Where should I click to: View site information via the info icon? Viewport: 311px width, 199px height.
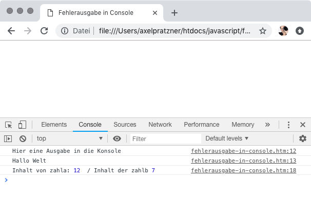[x=65, y=31]
